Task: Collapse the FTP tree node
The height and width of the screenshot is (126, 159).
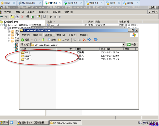Action: click(9, 41)
